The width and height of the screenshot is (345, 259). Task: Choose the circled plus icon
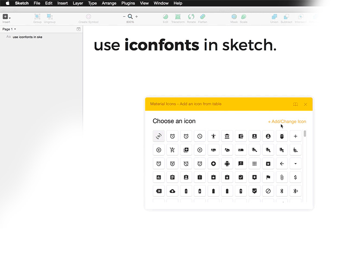159,150
